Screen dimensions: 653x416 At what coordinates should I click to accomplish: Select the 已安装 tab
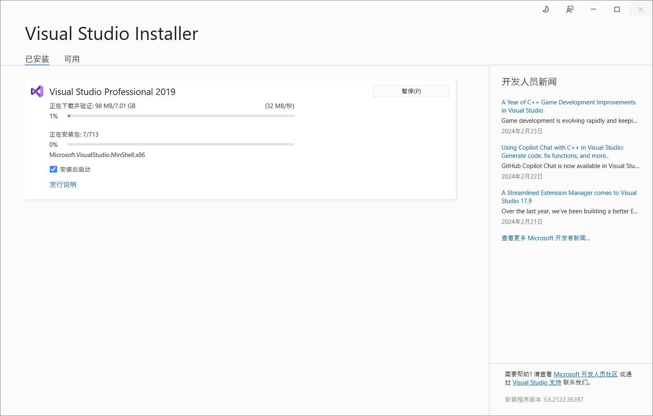pyautogui.click(x=37, y=59)
